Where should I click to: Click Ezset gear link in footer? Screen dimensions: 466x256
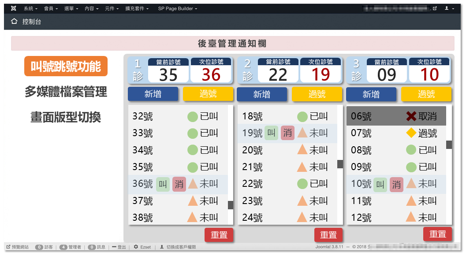pos(142,247)
